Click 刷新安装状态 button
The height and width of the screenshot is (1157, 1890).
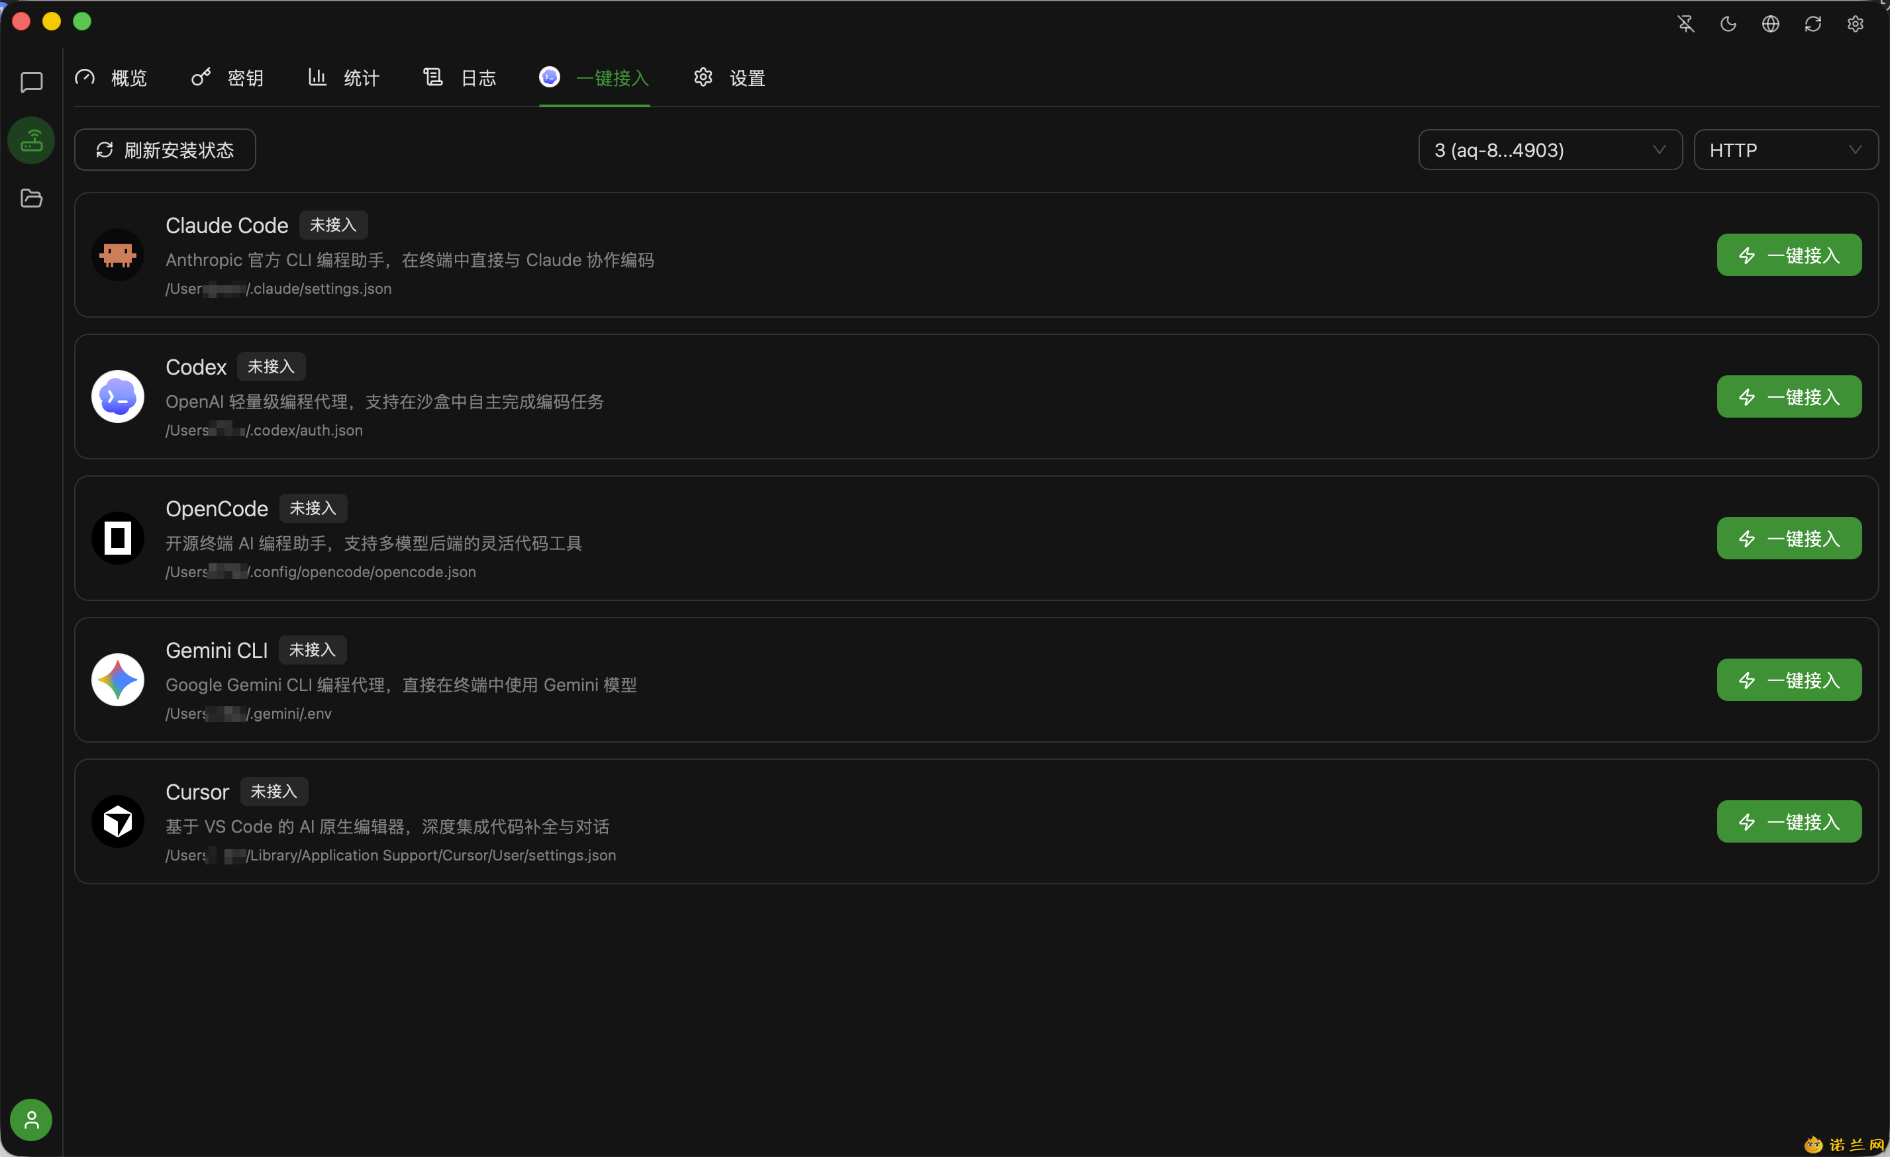pyautogui.click(x=165, y=150)
